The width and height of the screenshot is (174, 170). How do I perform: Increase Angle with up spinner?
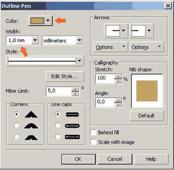(x=119, y=100)
